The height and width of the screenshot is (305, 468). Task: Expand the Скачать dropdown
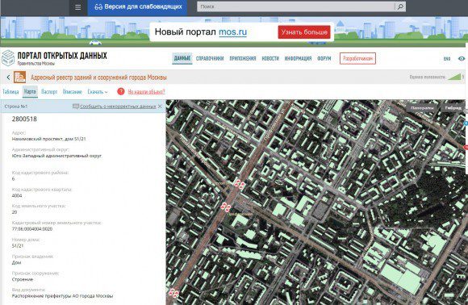coord(98,92)
